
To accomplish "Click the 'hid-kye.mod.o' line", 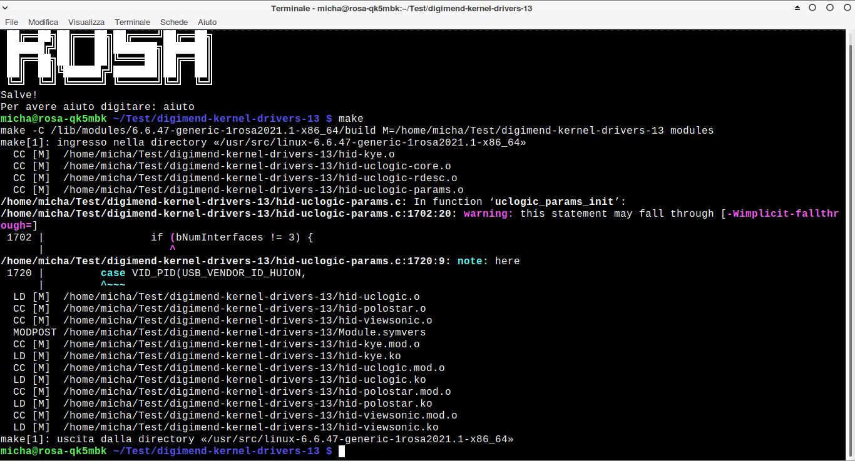I will coord(217,344).
